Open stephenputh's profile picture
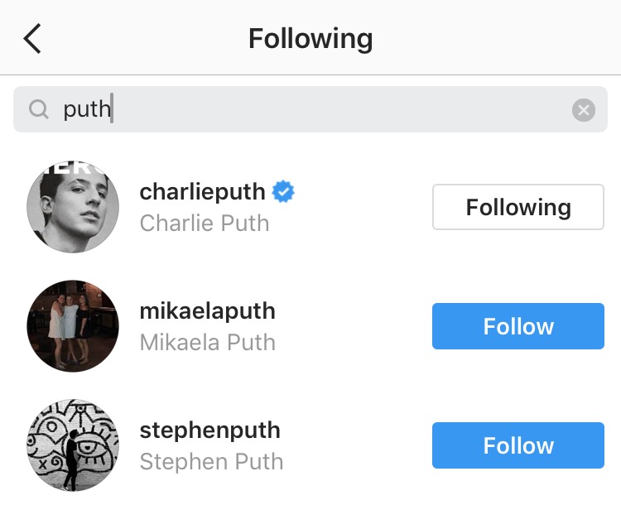The width and height of the screenshot is (621, 505). 73,445
